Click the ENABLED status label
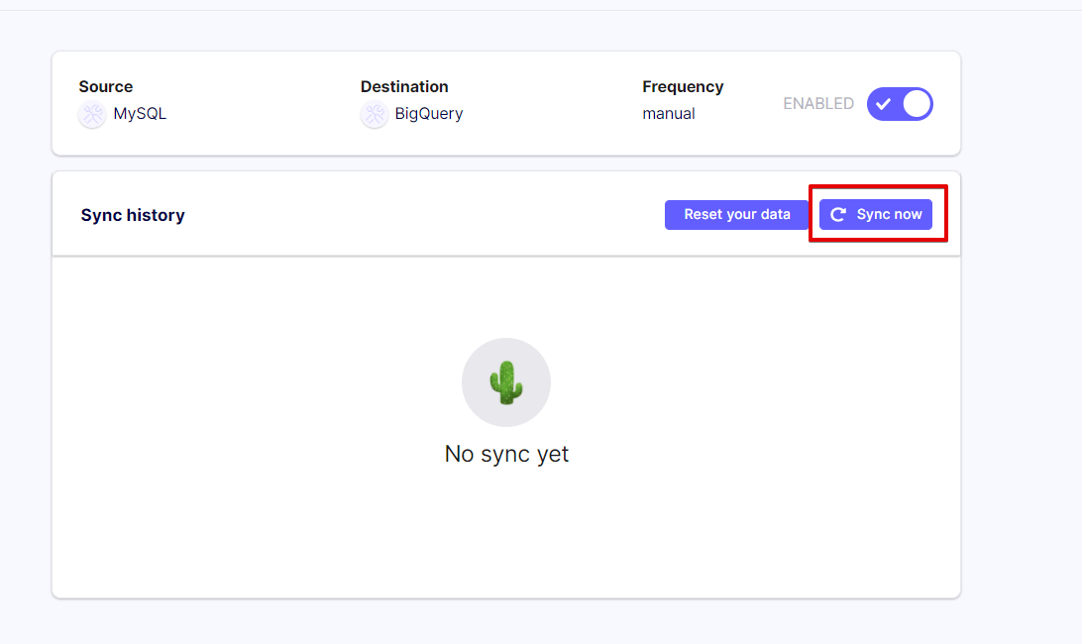This screenshot has height=644, width=1082. (818, 104)
